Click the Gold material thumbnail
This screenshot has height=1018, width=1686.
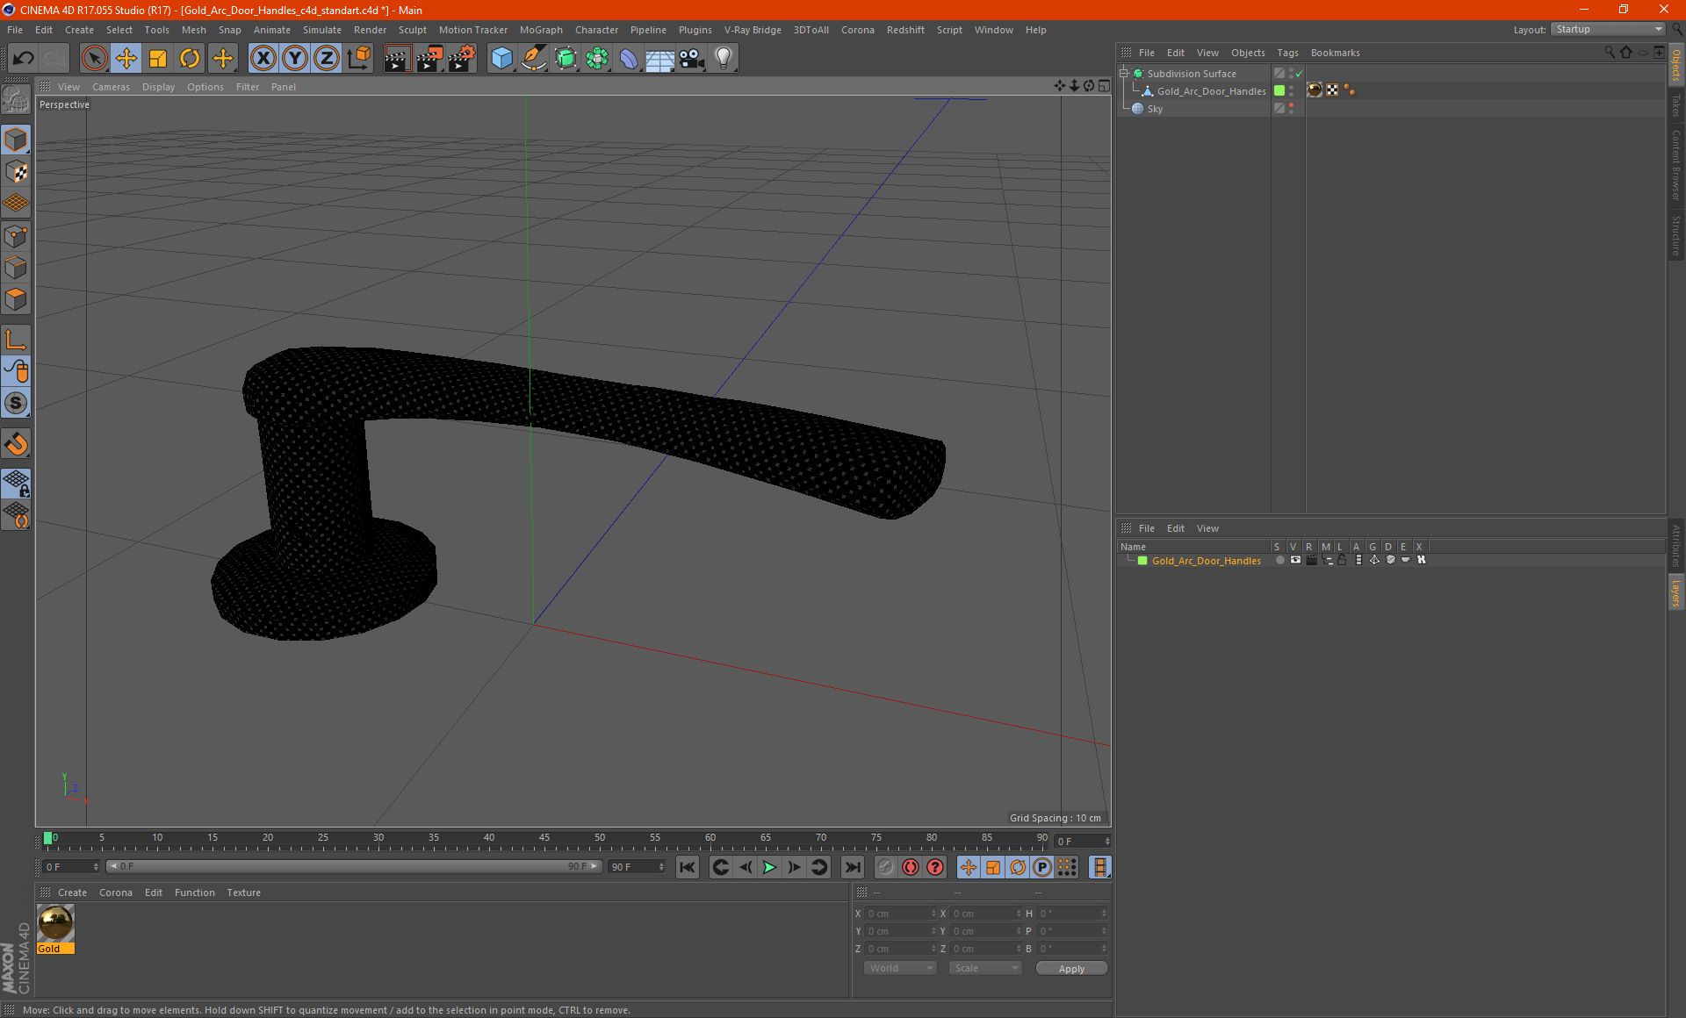[55, 923]
